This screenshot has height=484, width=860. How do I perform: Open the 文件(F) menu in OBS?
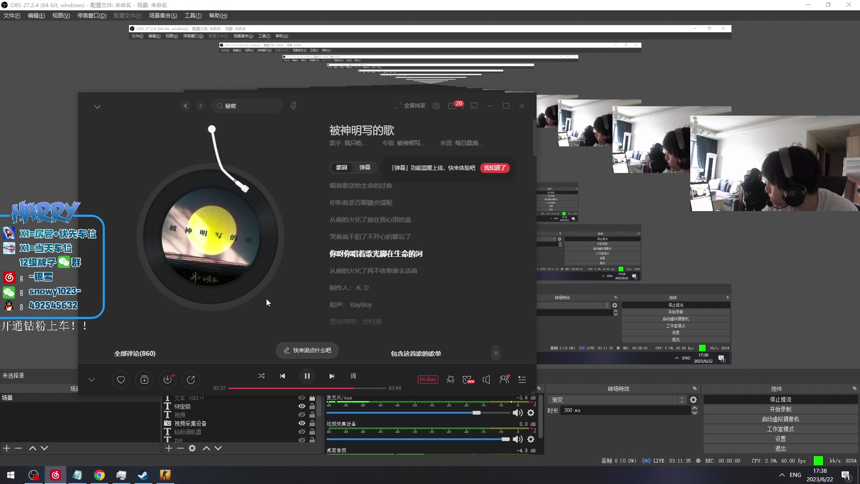pos(12,16)
